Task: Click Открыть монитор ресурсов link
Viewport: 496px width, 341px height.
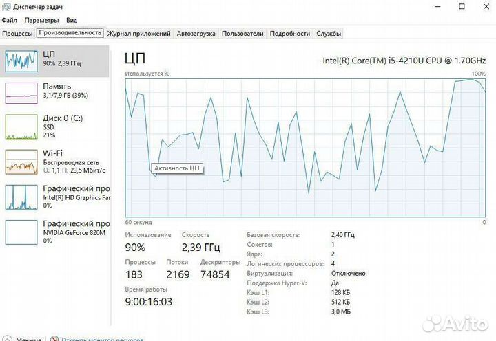Action: pos(102,340)
